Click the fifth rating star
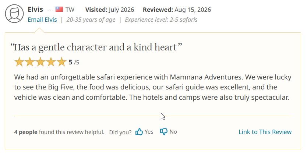 (61, 62)
